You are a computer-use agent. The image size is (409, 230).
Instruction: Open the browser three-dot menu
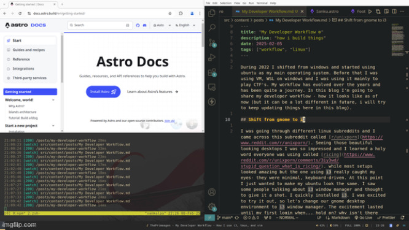click(200, 13)
